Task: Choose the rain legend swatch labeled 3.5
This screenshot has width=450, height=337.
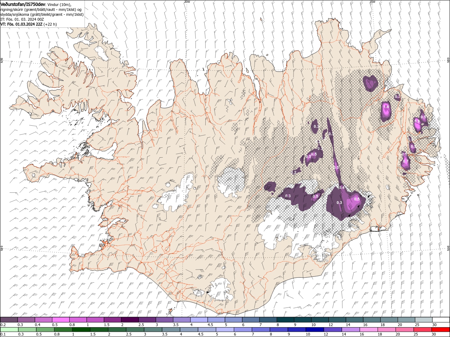Action: (171, 330)
